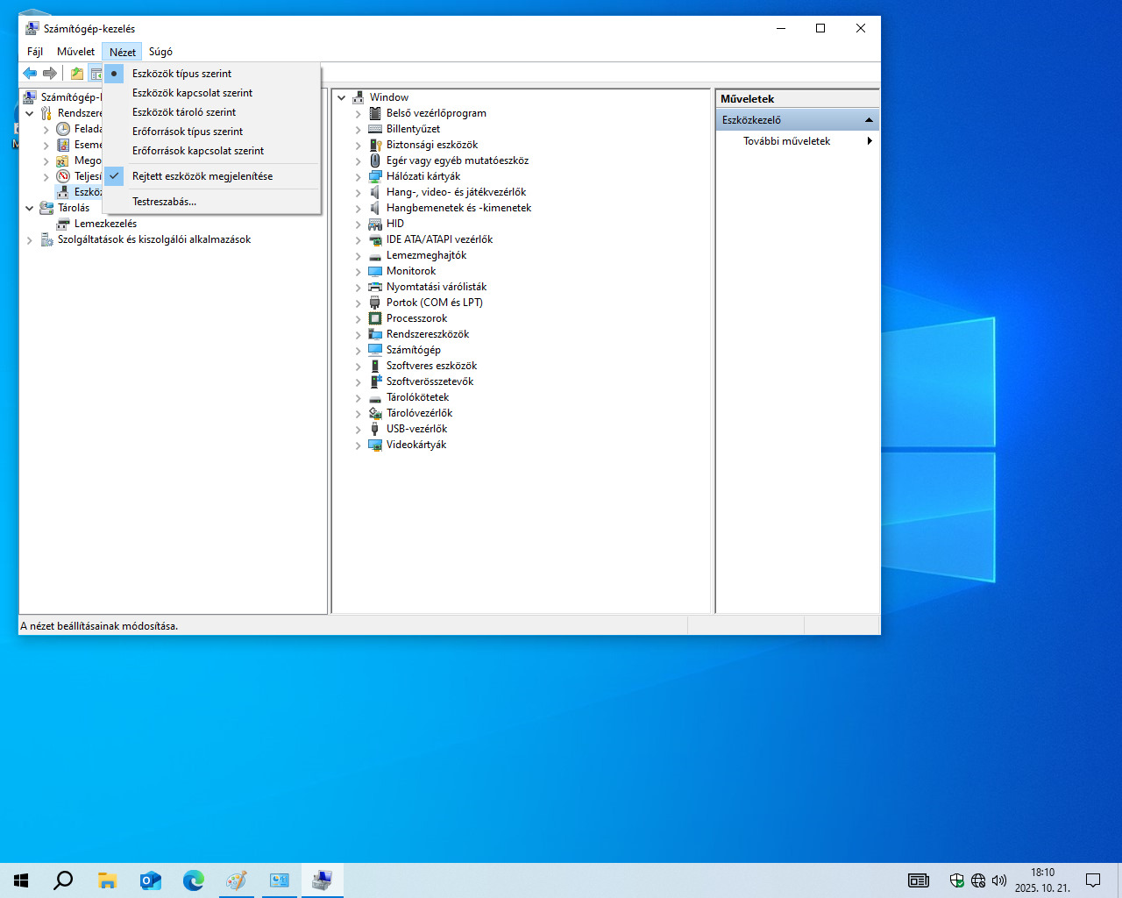The height and width of the screenshot is (898, 1122).
Task: Click the Monitorok display icon
Action: (375, 271)
